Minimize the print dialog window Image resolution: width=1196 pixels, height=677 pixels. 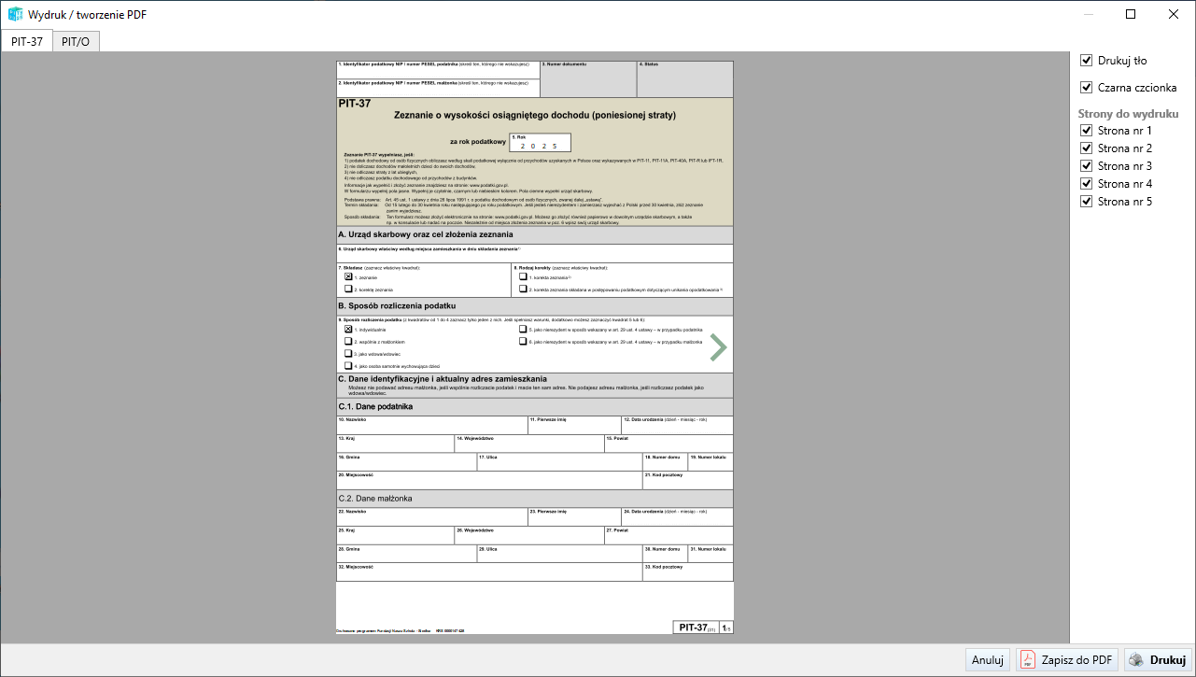point(1088,14)
